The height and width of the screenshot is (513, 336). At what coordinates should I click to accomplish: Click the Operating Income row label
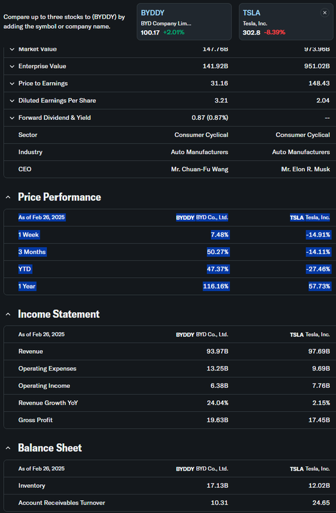click(x=44, y=386)
